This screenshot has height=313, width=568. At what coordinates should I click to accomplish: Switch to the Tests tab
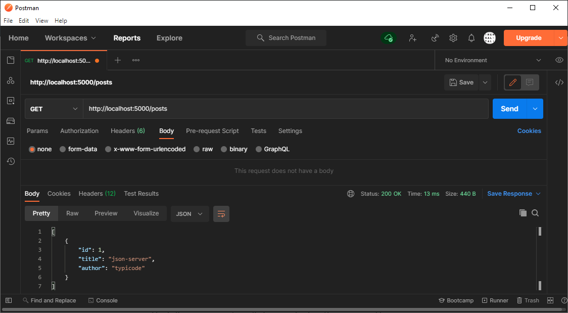pyautogui.click(x=258, y=131)
